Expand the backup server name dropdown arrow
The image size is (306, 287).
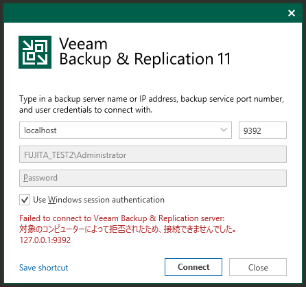point(224,130)
